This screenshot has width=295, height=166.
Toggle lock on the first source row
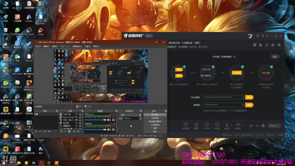[x=80, y=114]
